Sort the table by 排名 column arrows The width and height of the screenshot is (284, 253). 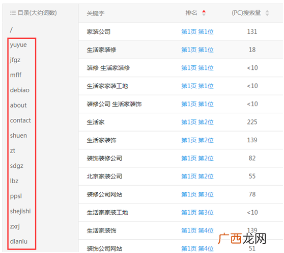pos(204,13)
